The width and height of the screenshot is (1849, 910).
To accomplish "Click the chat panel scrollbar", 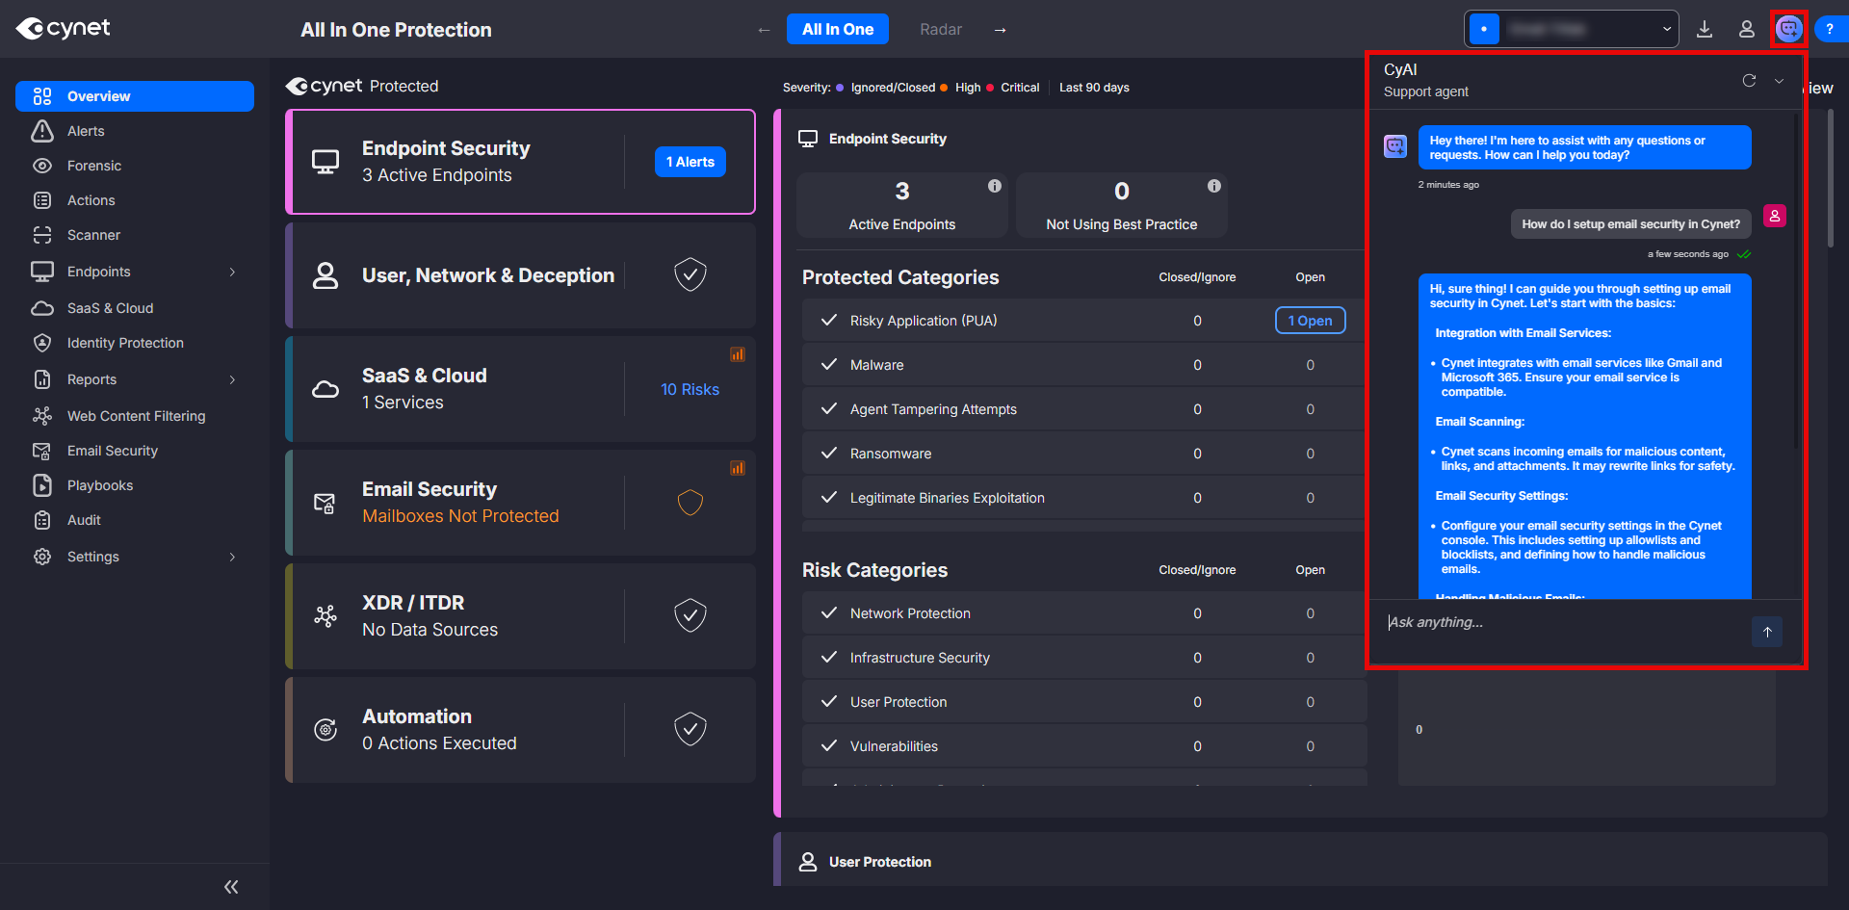I will click(1796, 289).
